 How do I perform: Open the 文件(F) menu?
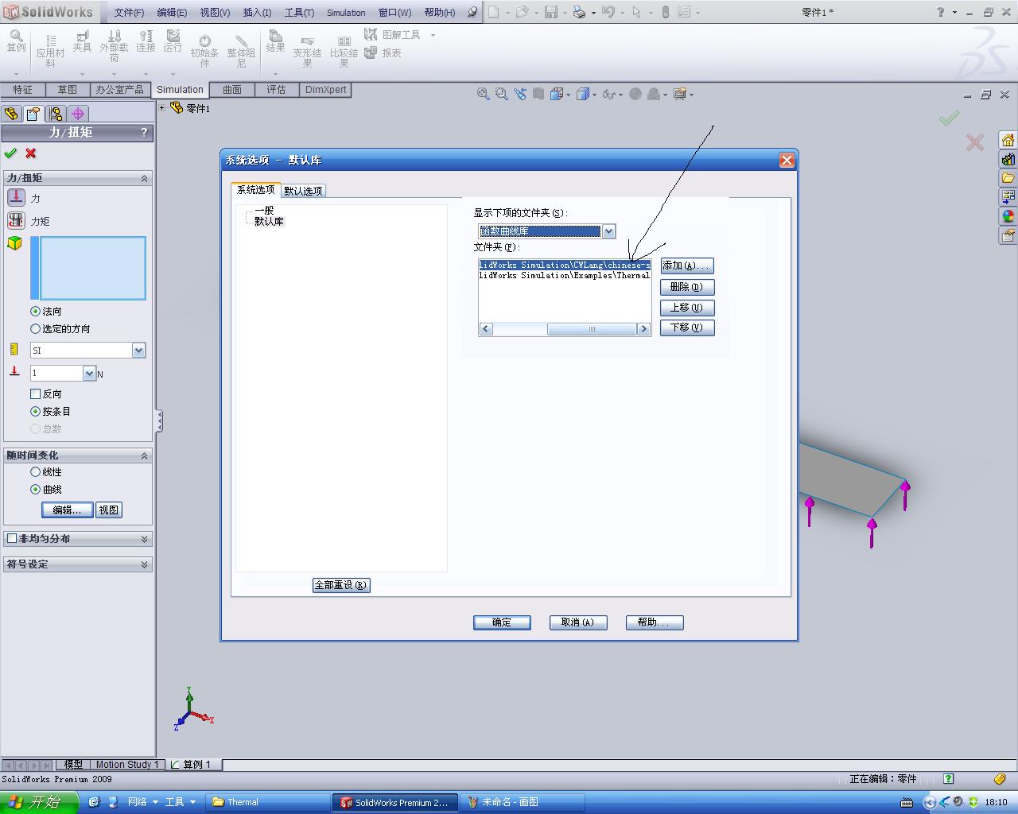pos(129,12)
